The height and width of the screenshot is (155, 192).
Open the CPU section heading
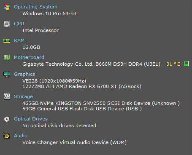[x=19, y=24]
